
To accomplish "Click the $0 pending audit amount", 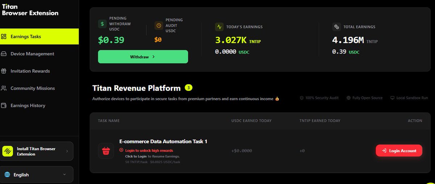I will [158, 40].
